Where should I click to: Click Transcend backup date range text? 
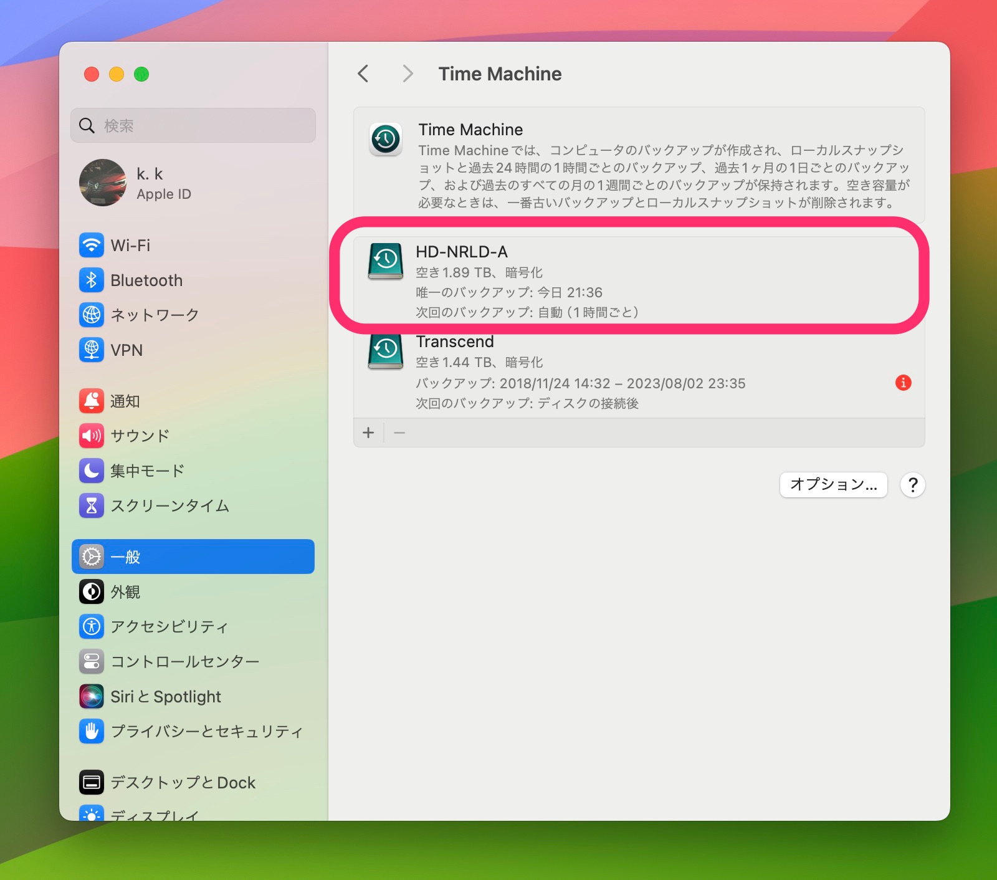(581, 383)
